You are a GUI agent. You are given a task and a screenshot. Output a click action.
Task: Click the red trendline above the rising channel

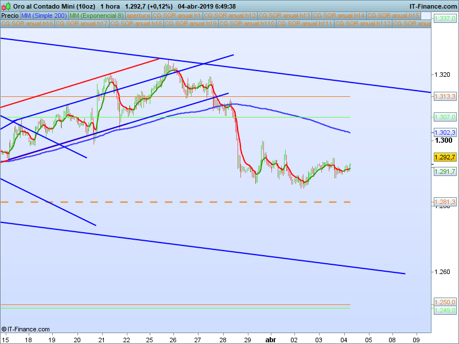80,83
